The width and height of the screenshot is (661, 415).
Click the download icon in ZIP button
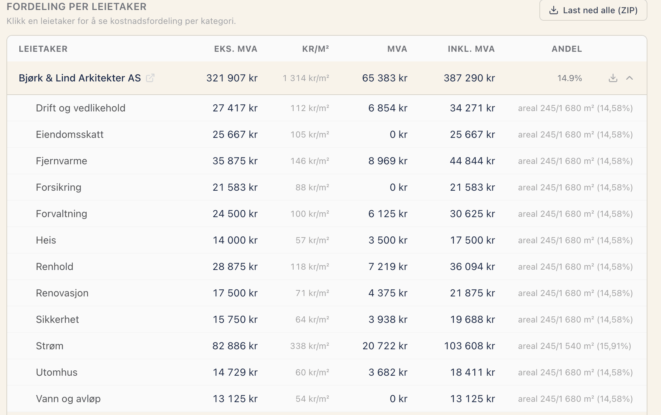click(554, 10)
